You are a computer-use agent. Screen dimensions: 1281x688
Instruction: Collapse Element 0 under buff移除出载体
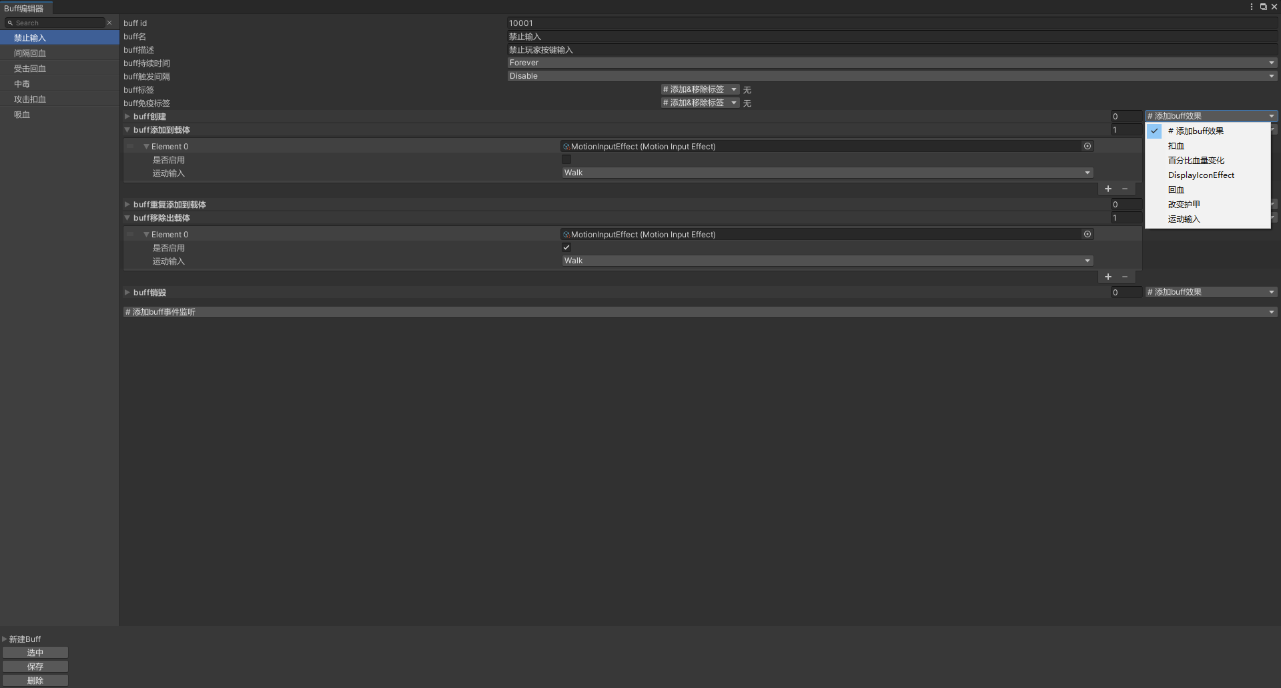(x=146, y=234)
